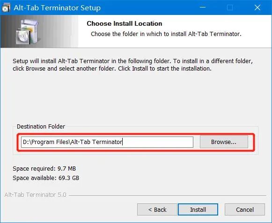Click the horizontal divider line beside branding
272x223 pixels.
[x=168, y=195]
